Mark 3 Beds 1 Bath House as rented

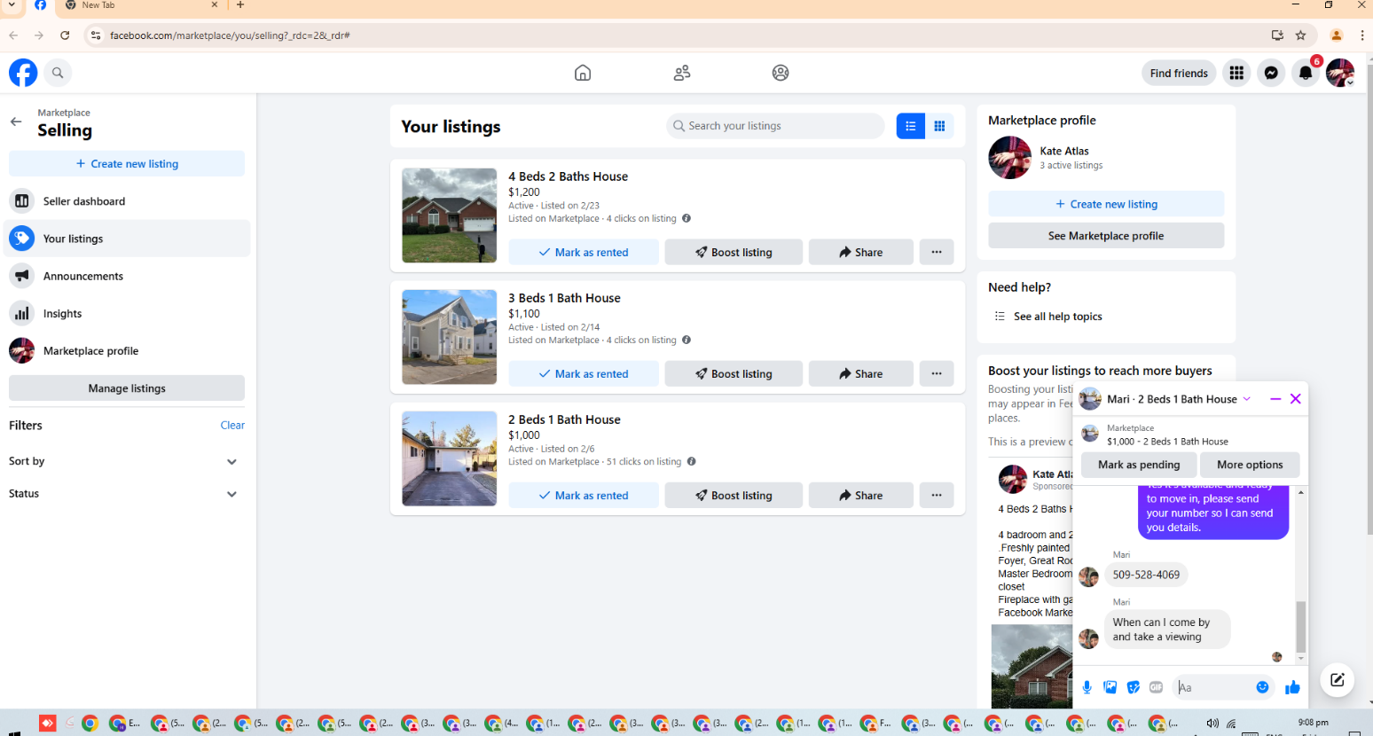(584, 373)
